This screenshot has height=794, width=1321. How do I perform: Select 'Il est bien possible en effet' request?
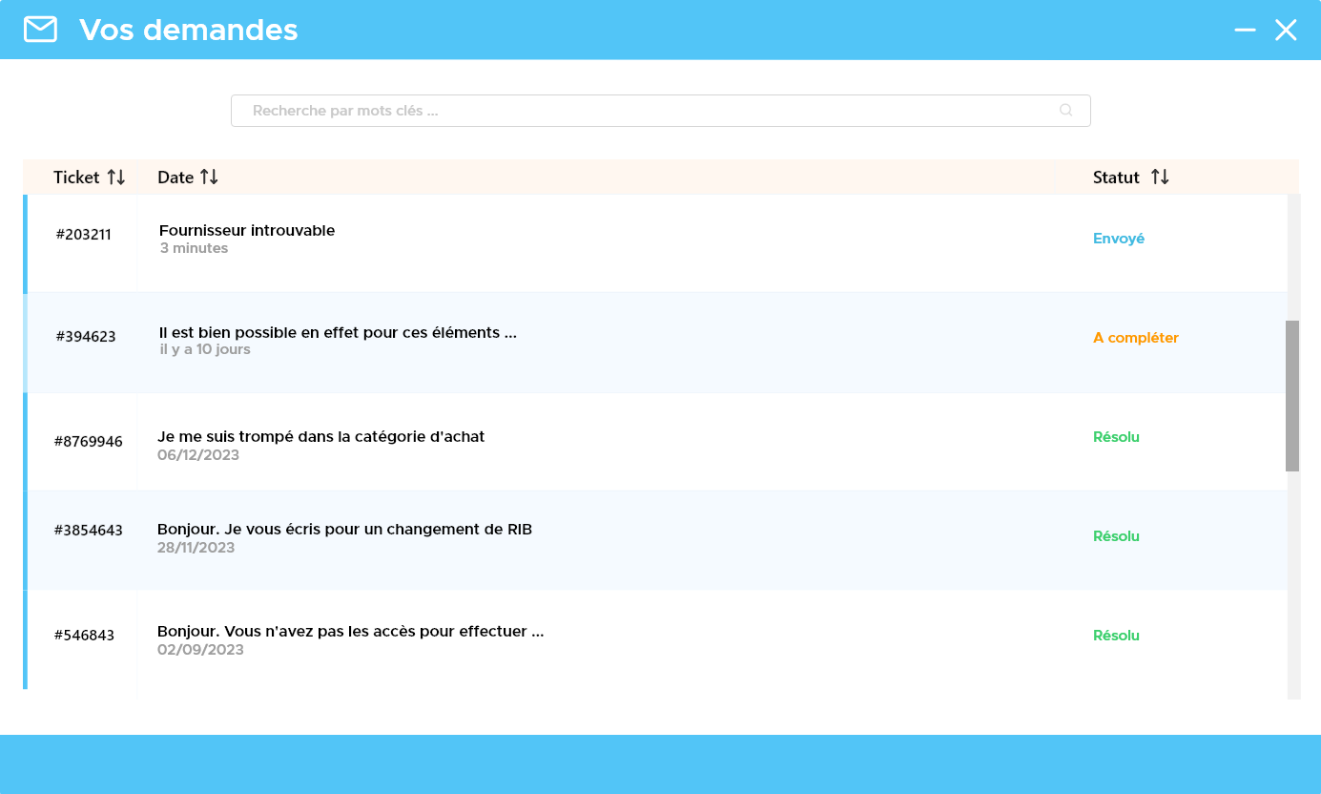338,332
